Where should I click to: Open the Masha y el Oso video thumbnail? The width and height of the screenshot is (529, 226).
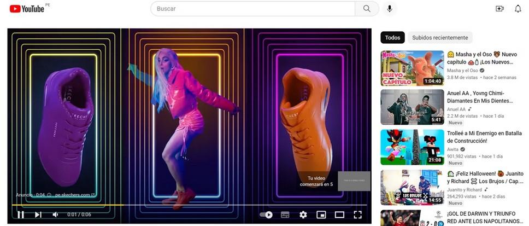pos(412,68)
